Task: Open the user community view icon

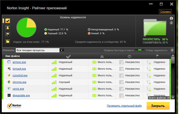Action: point(8,28)
